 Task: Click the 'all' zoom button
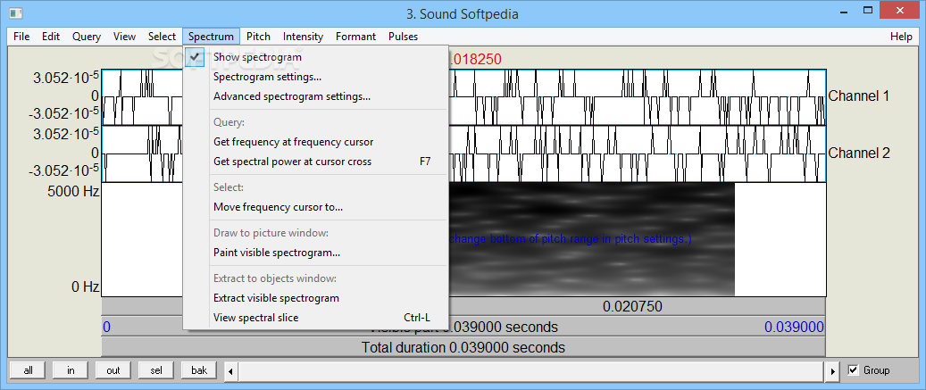(x=28, y=370)
